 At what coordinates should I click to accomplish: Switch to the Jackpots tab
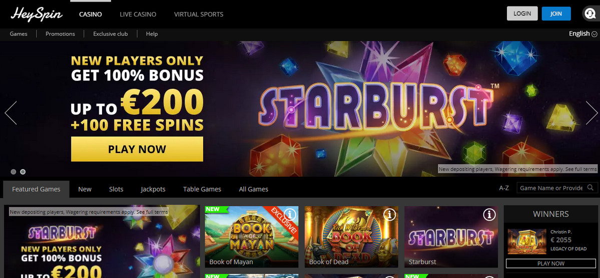(153, 189)
